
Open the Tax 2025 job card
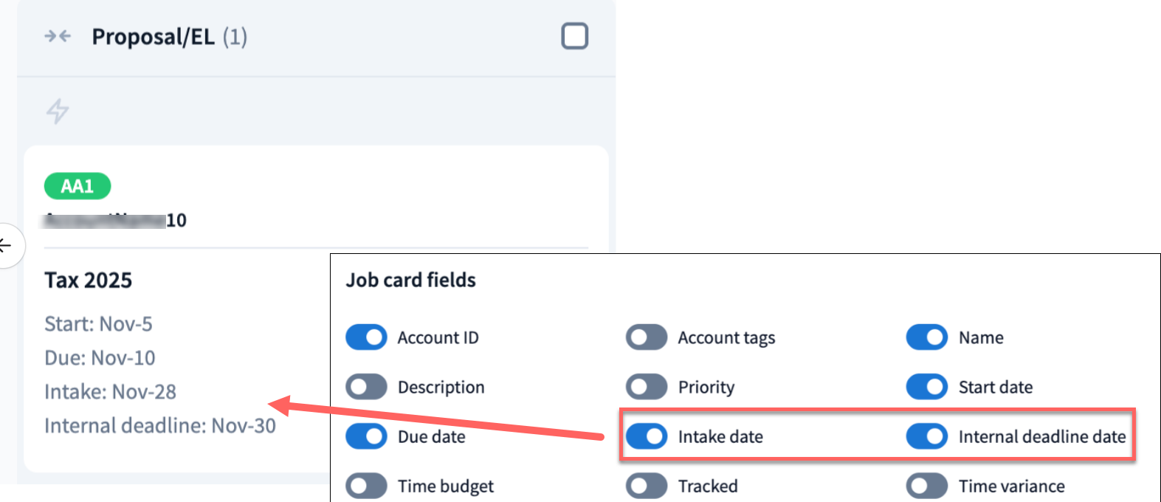pyautogui.click(x=89, y=281)
